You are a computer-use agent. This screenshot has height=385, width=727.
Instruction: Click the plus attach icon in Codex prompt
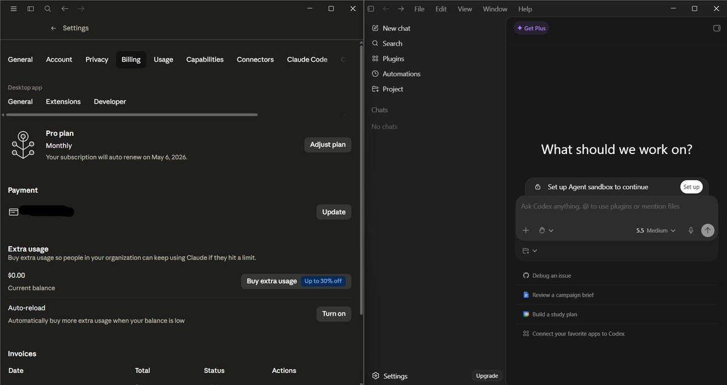click(x=526, y=230)
